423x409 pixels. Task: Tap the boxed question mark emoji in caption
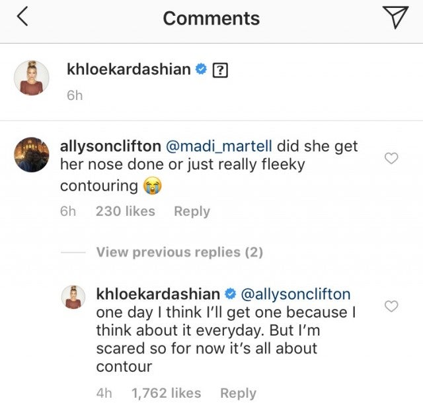pos(219,70)
